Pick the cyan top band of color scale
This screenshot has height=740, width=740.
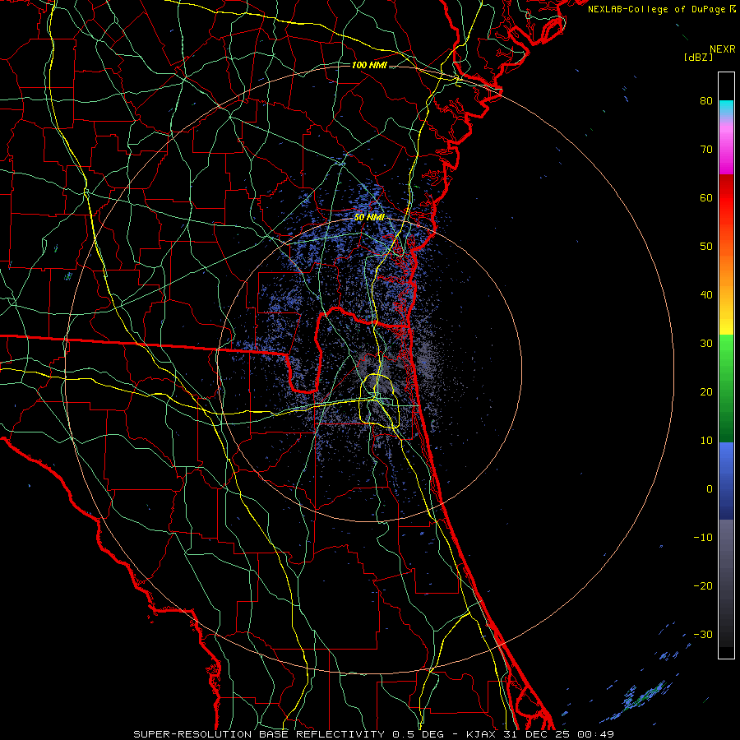726,108
